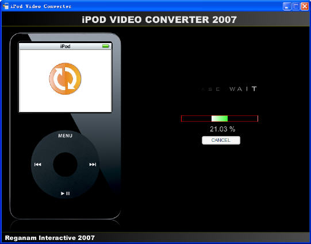Click the previous track button on wheel
The height and width of the screenshot is (244, 311).
point(38,164)
